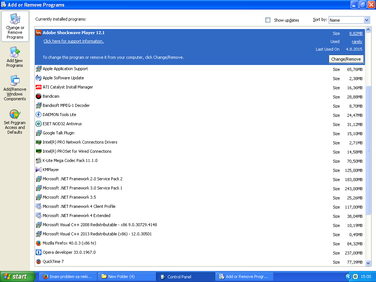Click scrollbar up arrow in programs list
376x282 pixels.
pos(368,30)
